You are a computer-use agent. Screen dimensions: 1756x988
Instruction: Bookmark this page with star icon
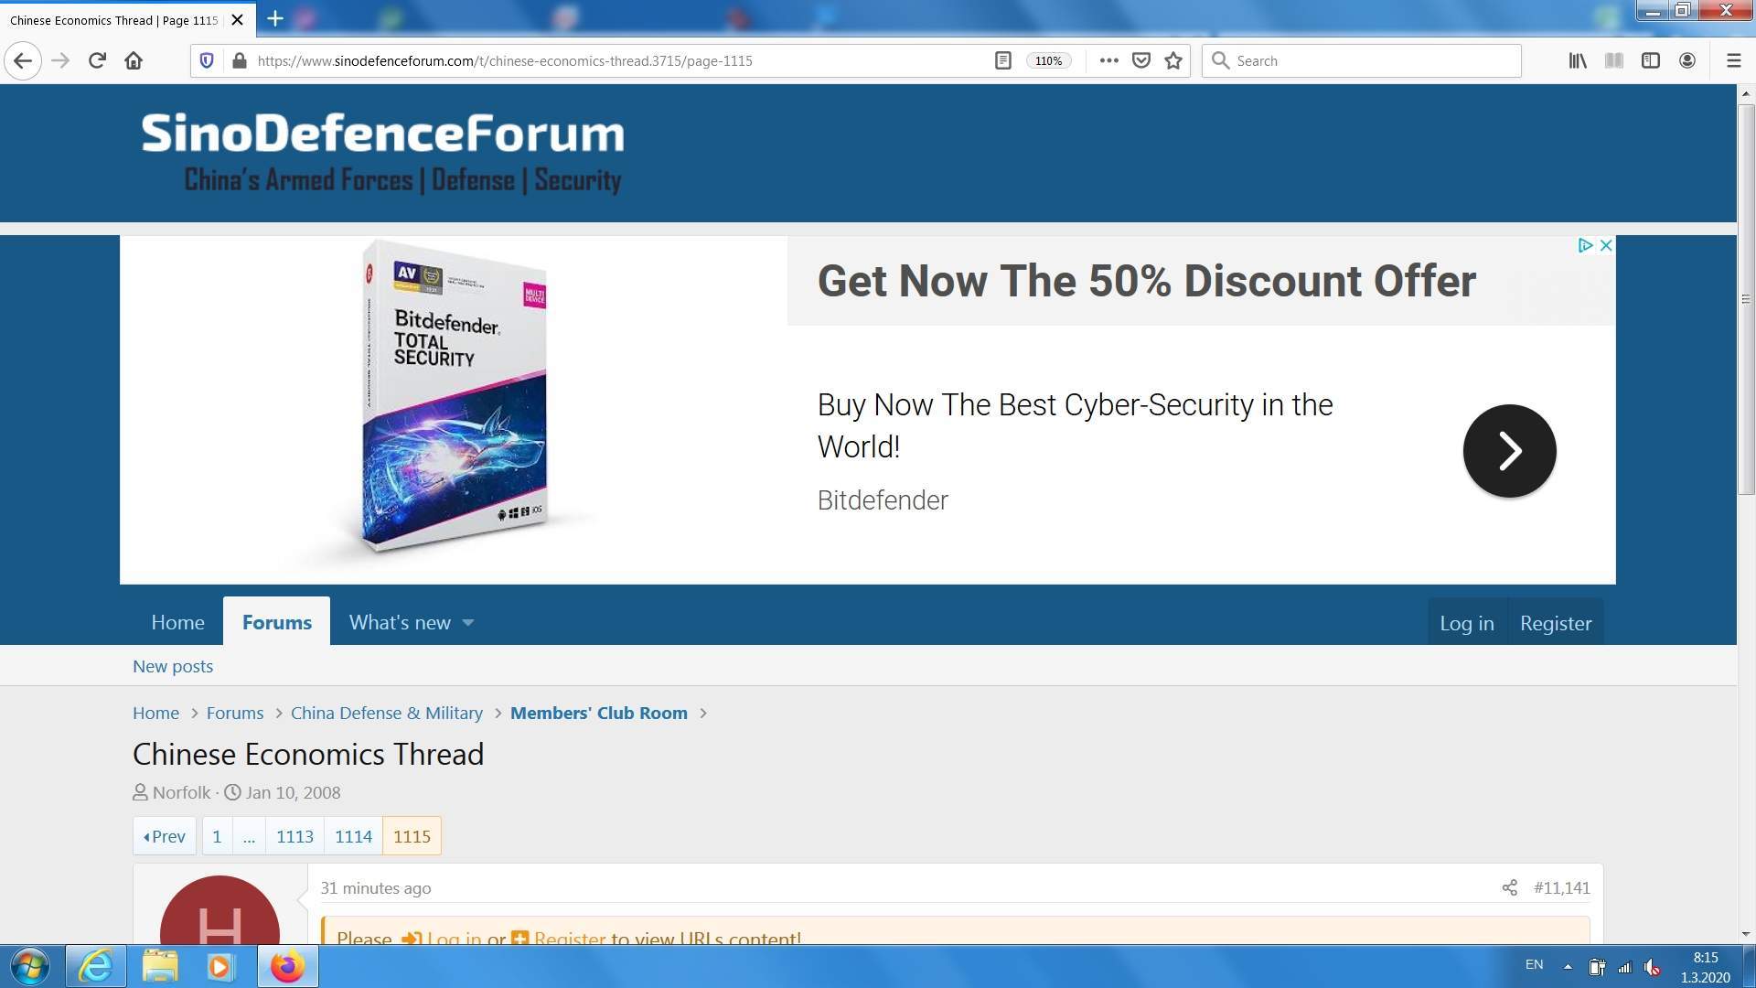tap(1173, 60)
